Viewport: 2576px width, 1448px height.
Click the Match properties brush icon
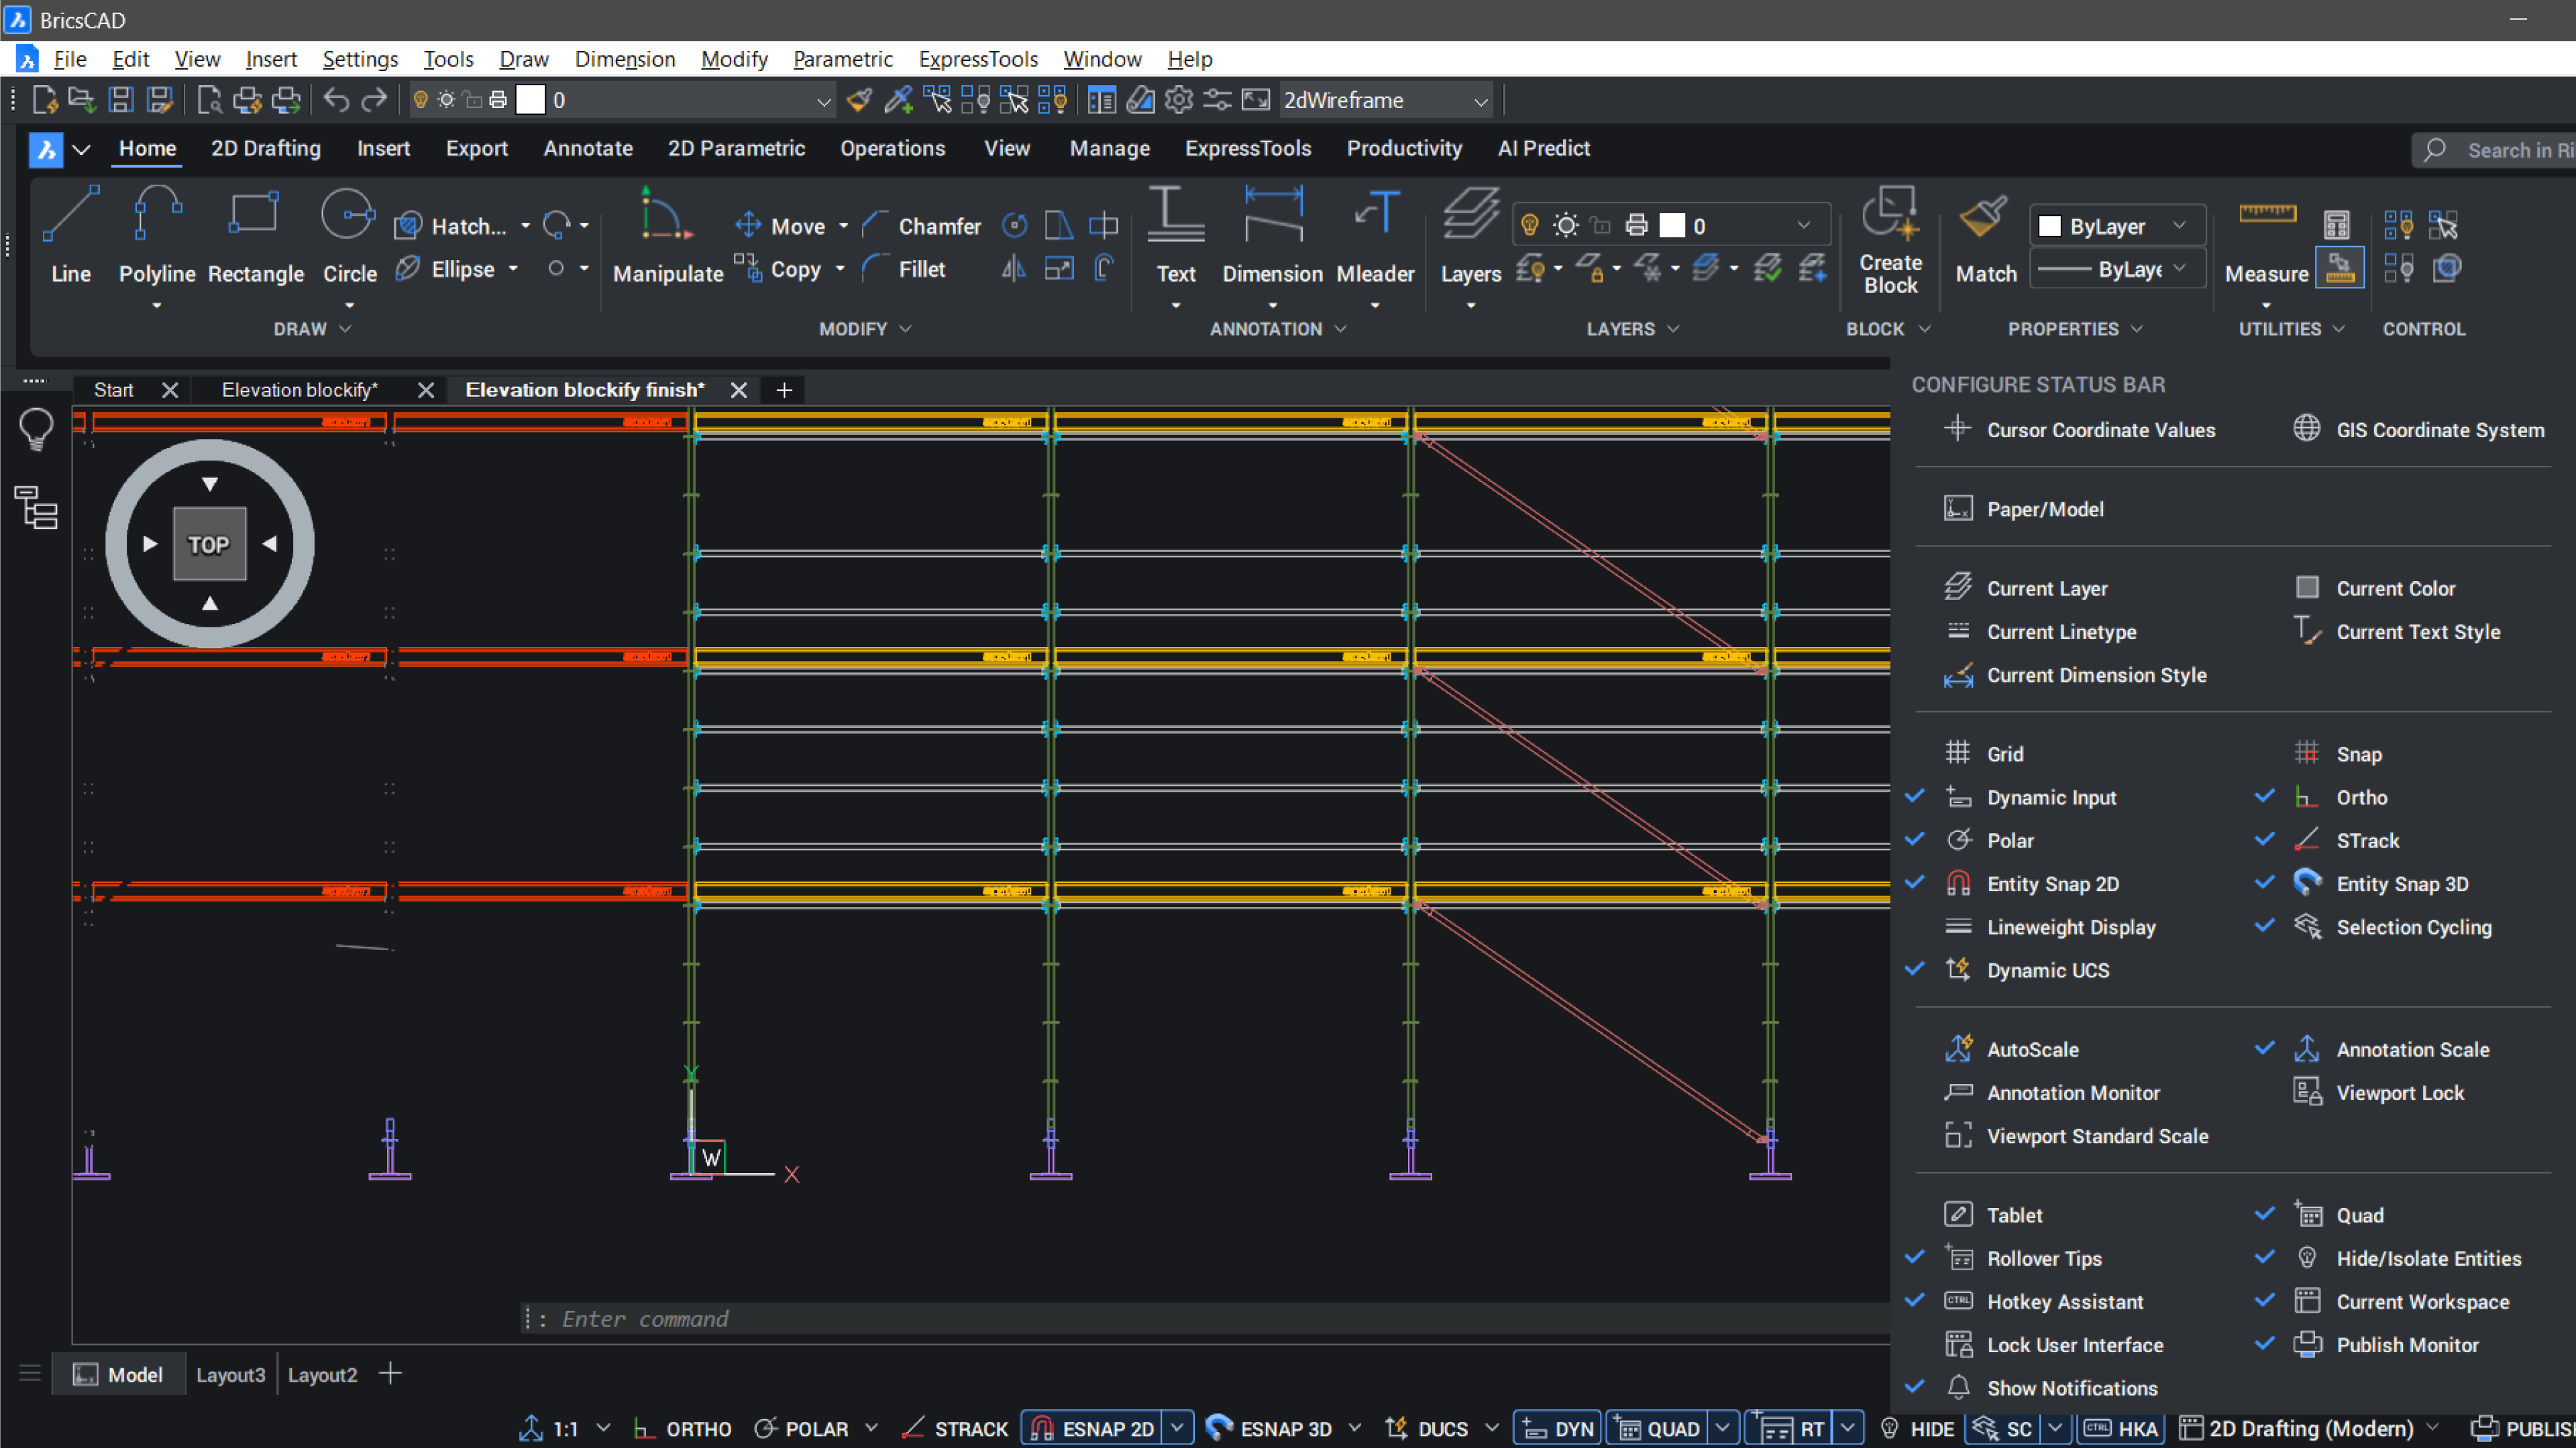click(x=1984, y=216)
